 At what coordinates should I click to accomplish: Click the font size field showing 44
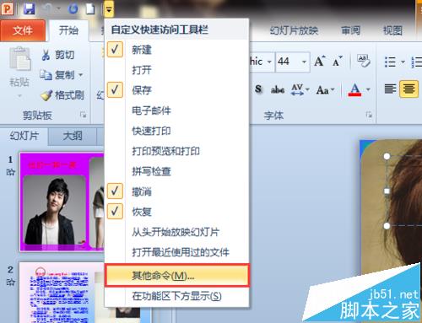tap(288, 62)
